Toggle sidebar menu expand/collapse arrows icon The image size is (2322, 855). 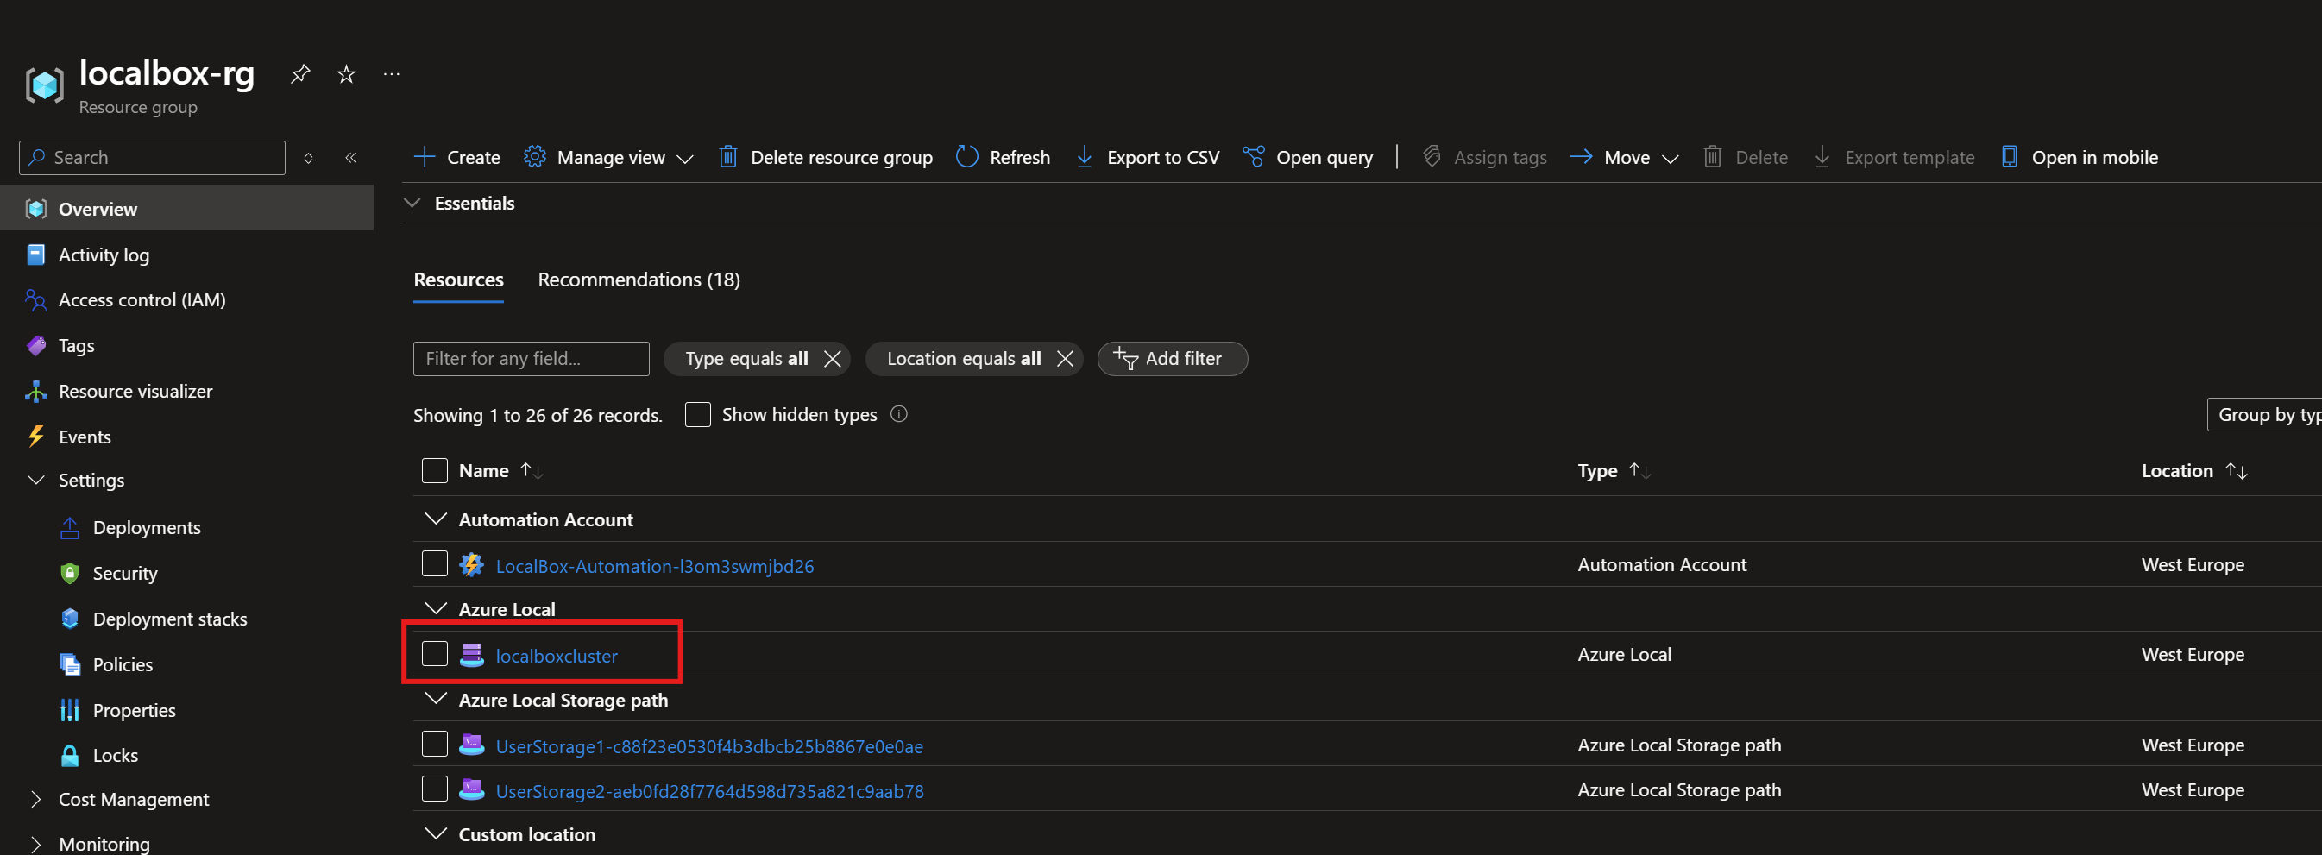308,158
